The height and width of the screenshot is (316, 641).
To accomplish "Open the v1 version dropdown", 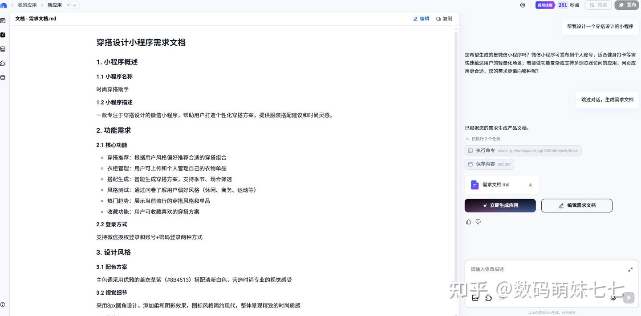I will (x=70, y=5).
